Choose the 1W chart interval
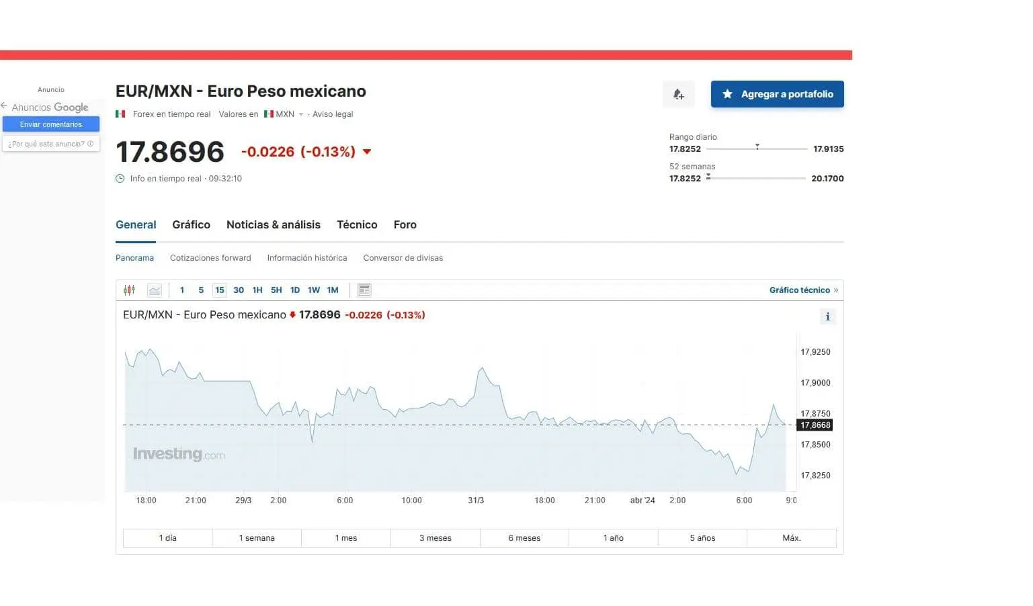The width and height of the screenshot is (1033, 606). click(x=314, y=290)
